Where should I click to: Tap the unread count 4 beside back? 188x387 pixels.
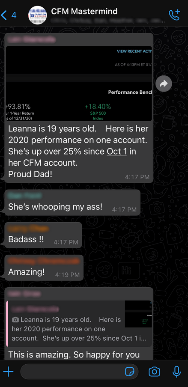pyautogui.click(x=14, y=15)
